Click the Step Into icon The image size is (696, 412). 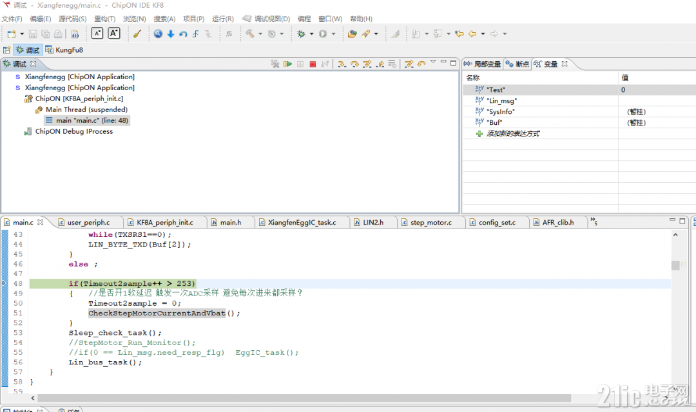(342, 64)
